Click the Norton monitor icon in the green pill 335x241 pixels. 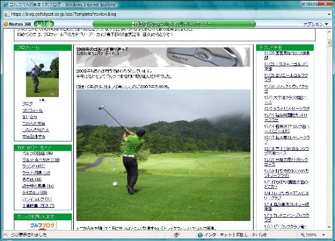(x=39, y=24)
